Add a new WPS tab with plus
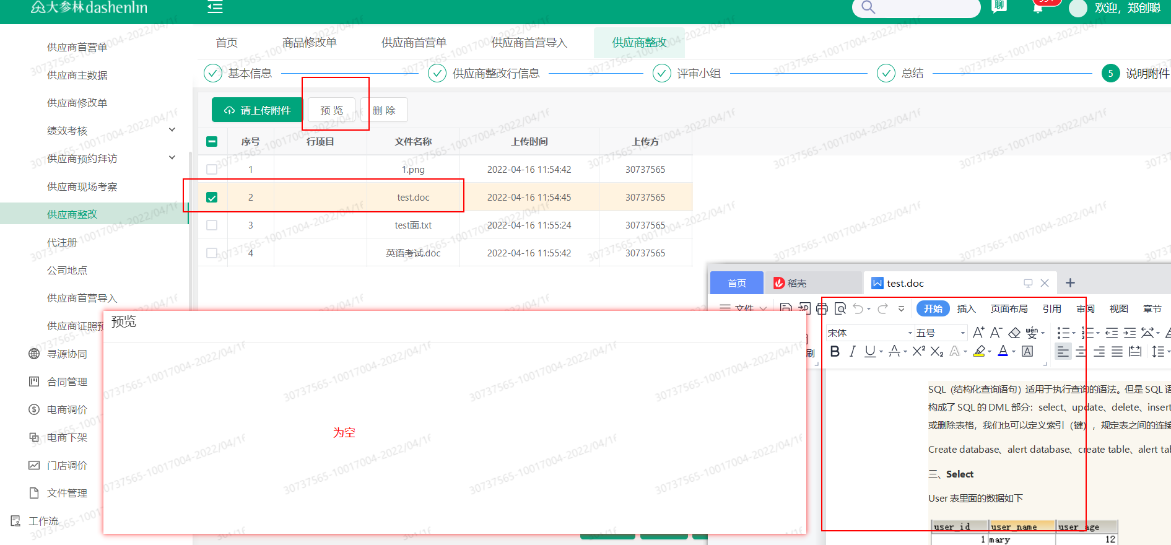1171x545 pixels. tap(1070, 283)
